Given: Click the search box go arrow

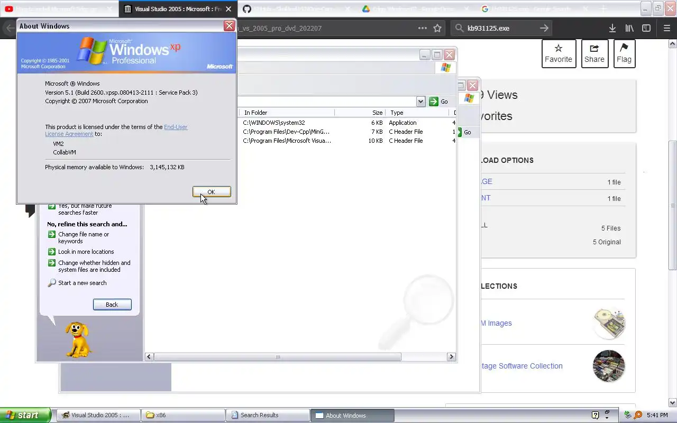Looking at the screenshot, I should 544,28.
